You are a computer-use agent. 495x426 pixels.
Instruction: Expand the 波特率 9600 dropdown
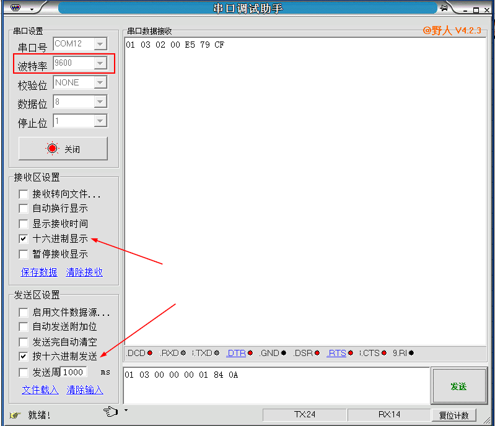[100, 63]
